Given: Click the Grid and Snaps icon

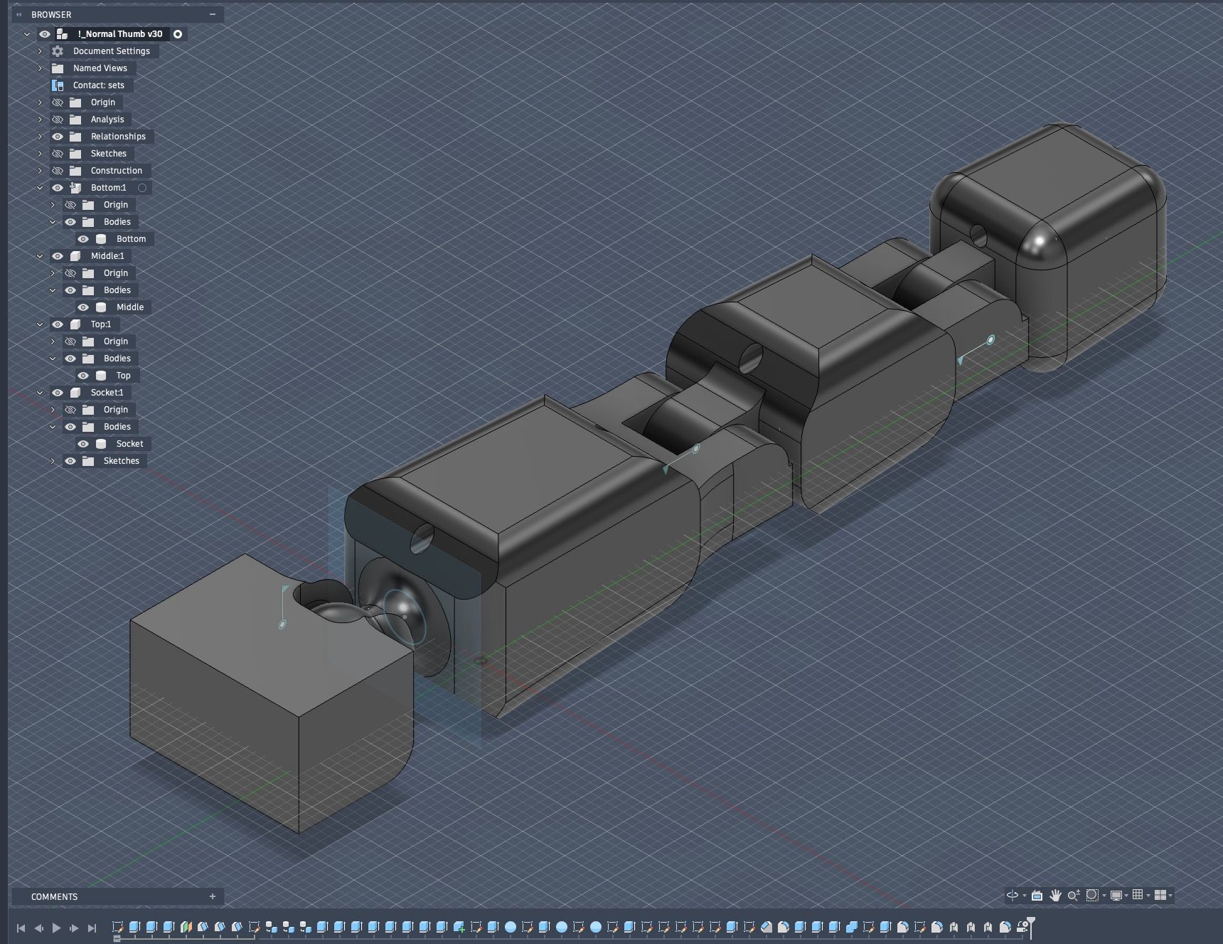Looking at the screenshot, I should point(1138,895).
